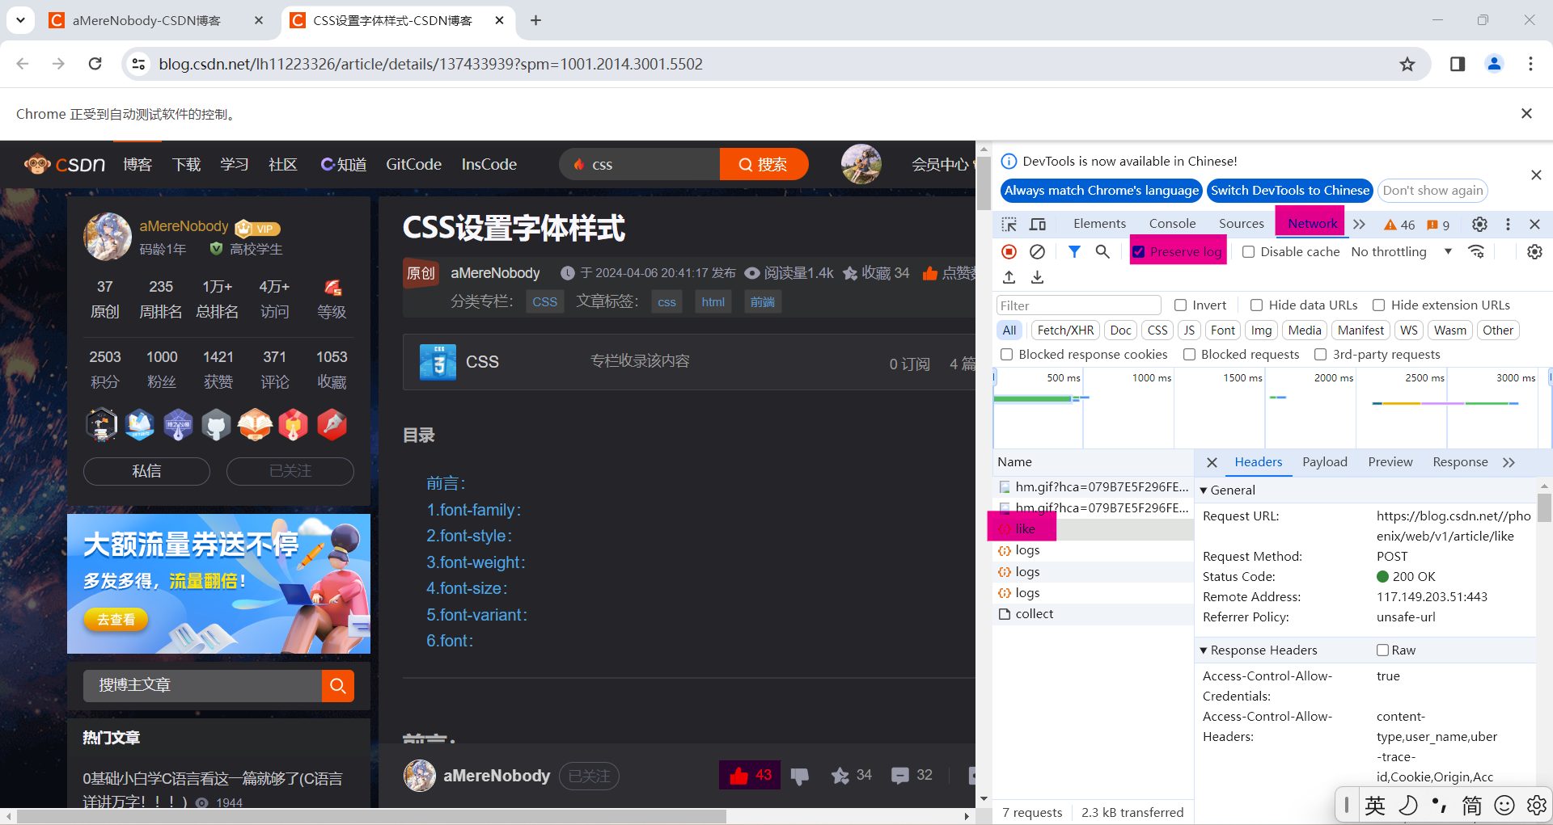Reload the page
1553x825 pixels.
pyautogui.click(x=95, y=64)
